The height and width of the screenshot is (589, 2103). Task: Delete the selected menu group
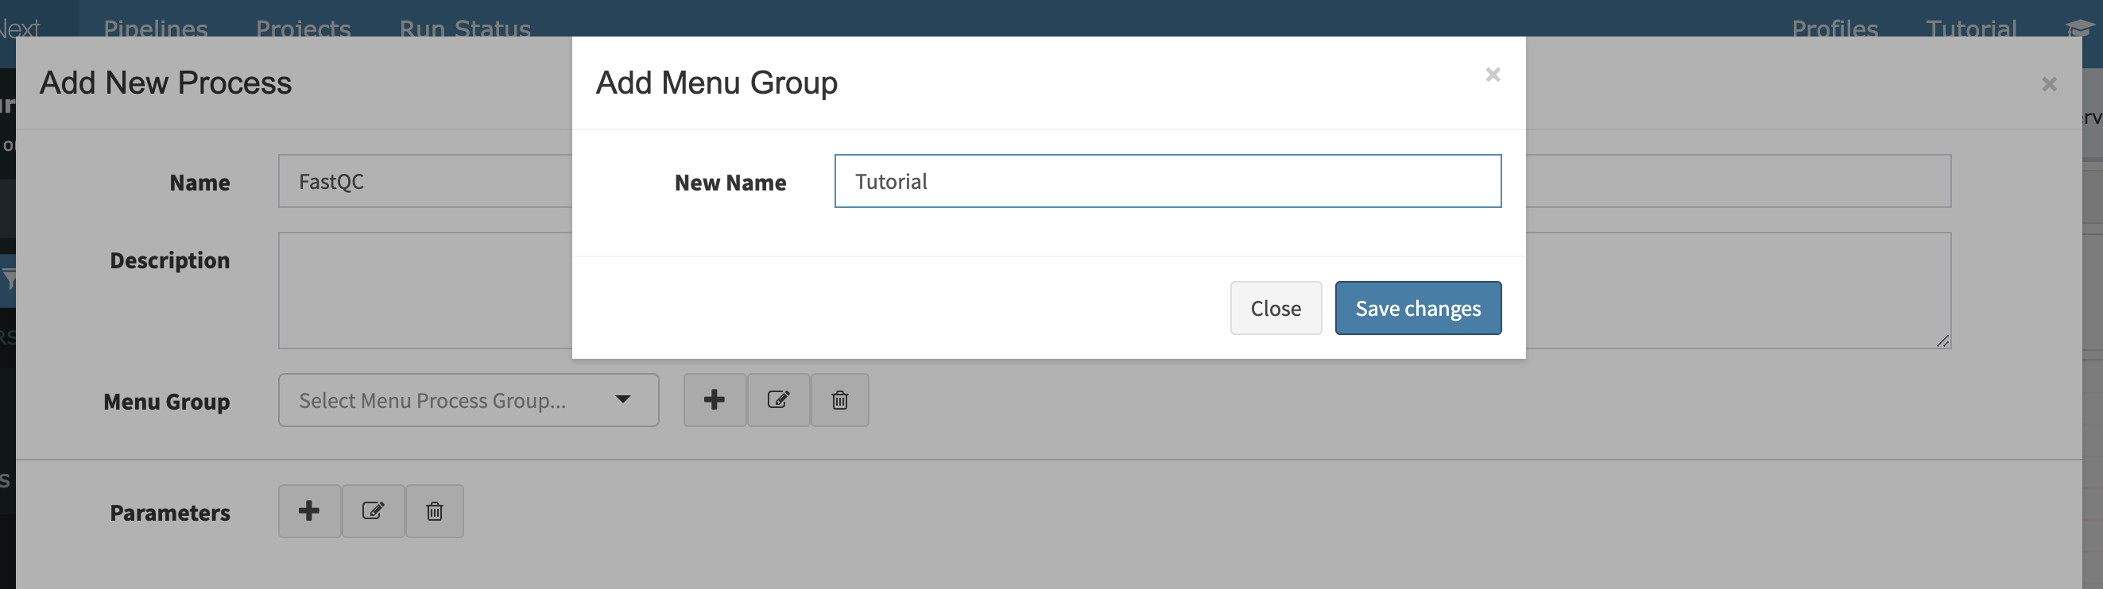pyautogui.click(x=840, y=400)
